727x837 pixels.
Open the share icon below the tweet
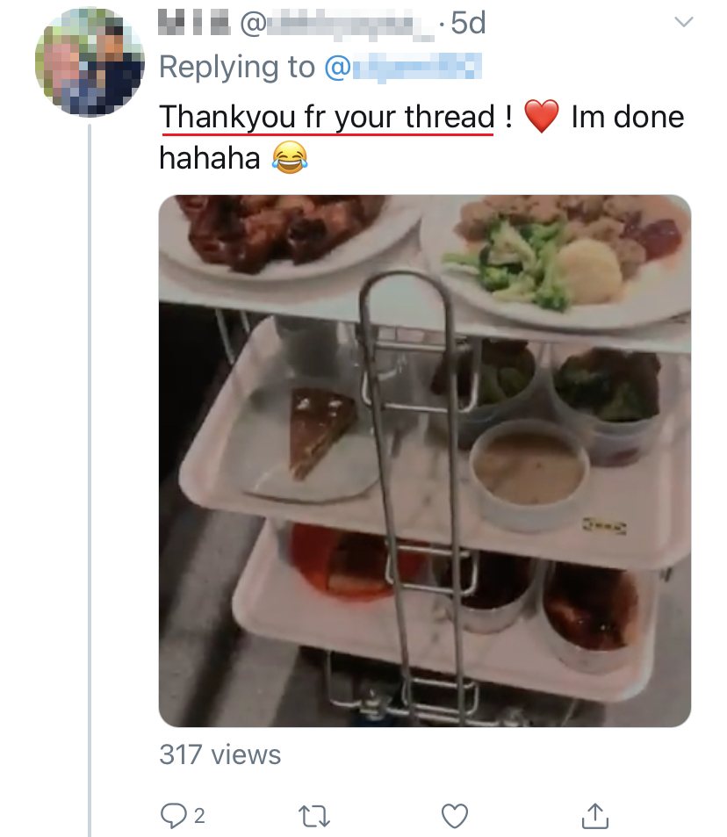[595, 816]
